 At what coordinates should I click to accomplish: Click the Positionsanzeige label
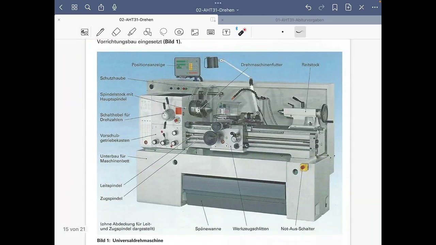pyautogui.click(x=148, y=65)
